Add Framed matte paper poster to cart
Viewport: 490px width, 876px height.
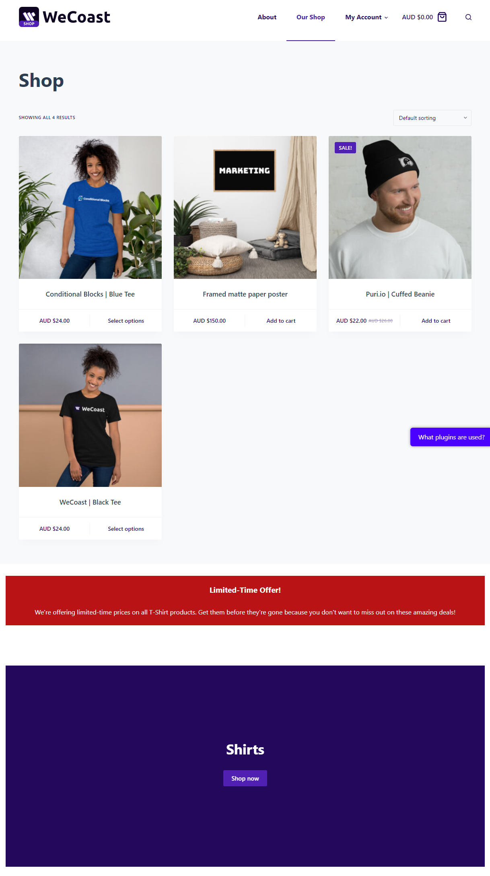pos(281,321)
